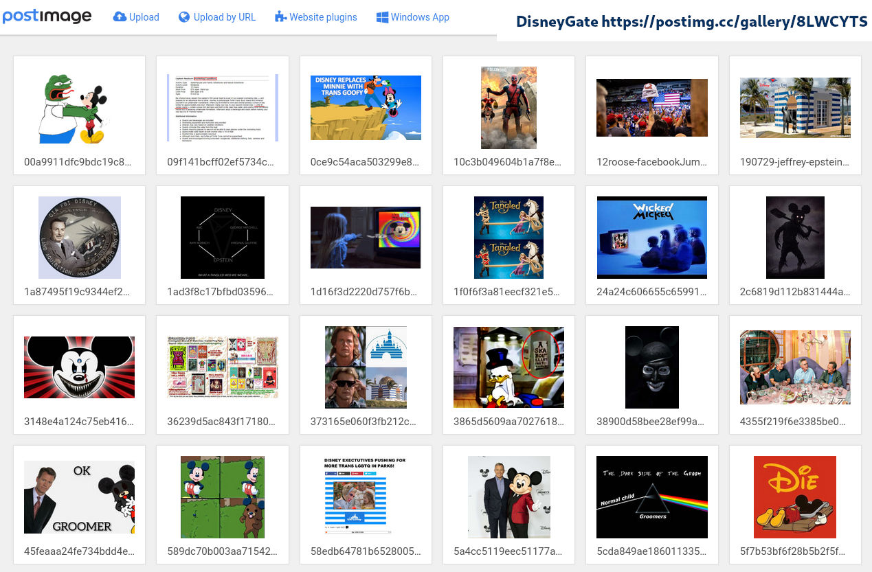This screenshot has width=872, height=572.
Task: Open the child watching rainbow TV thumbnail
Action: [x=366, y=238]
